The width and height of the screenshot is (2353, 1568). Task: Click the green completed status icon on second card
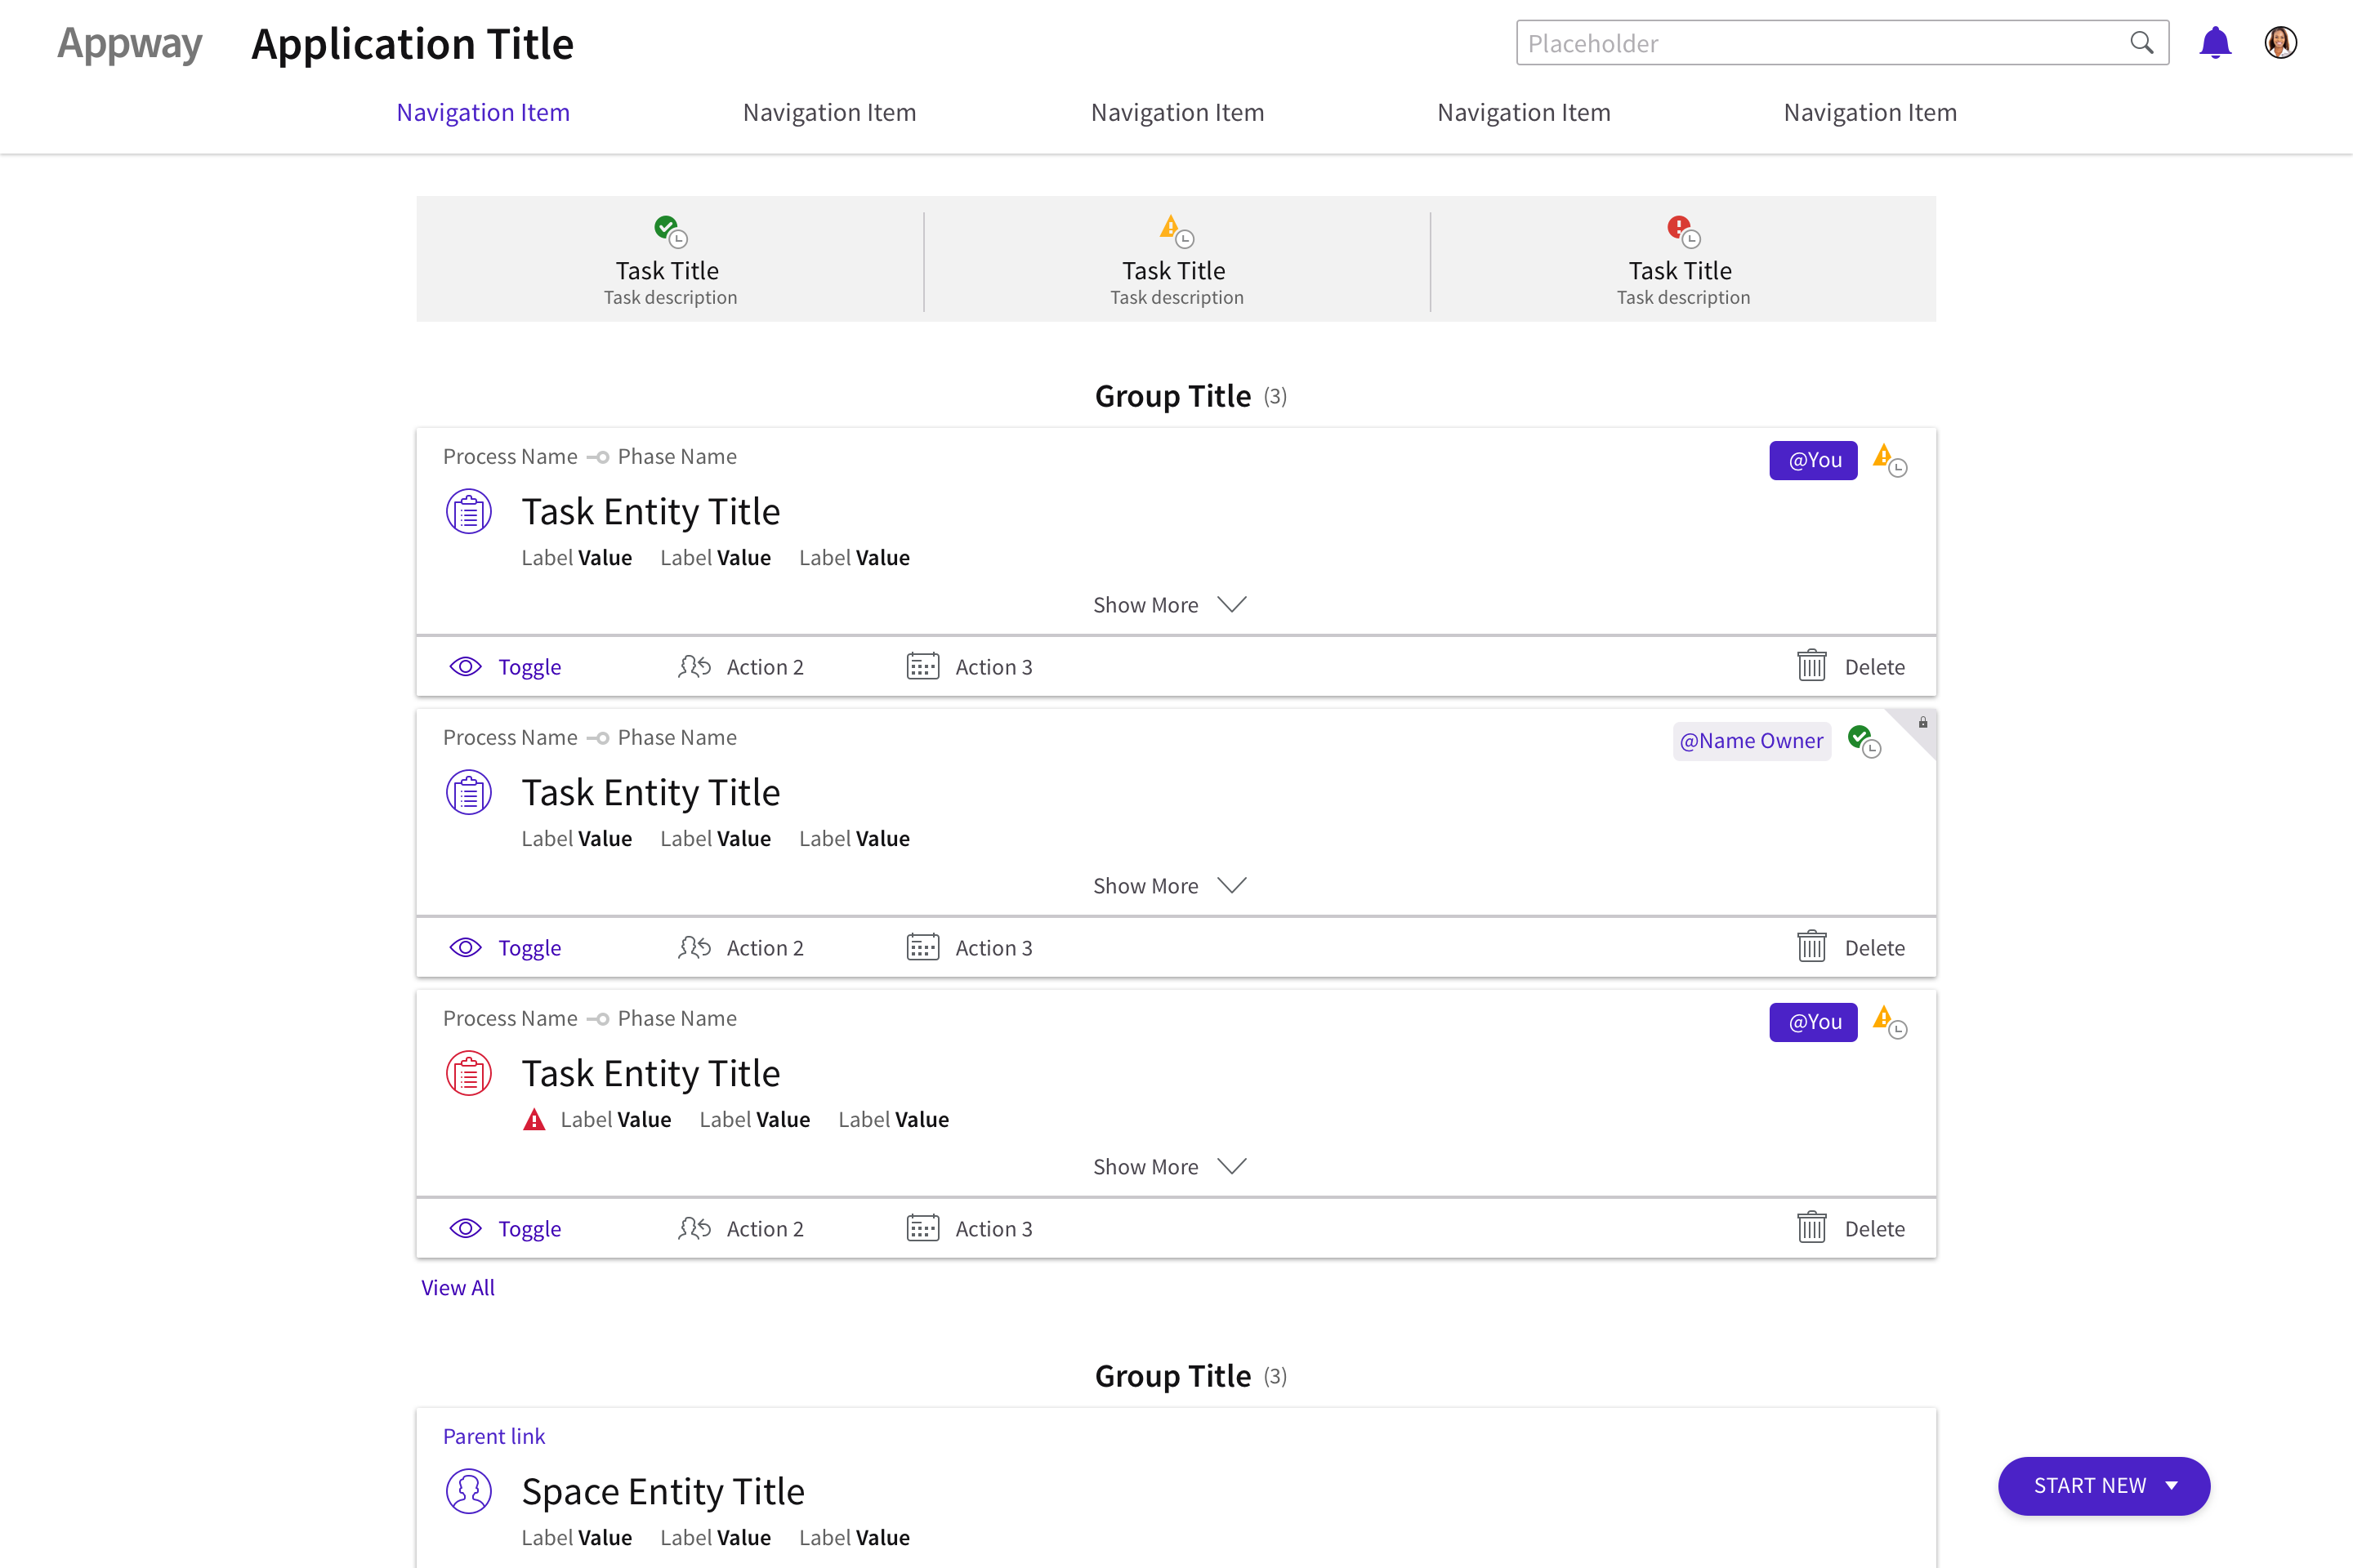[x=1862, y=740]
